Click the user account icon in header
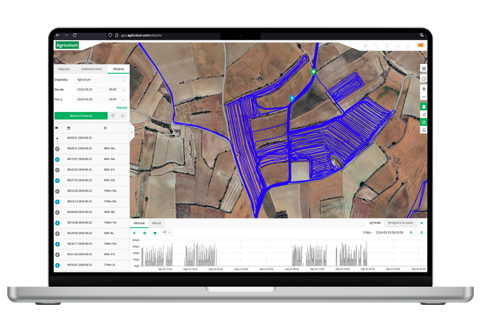The width and height of the screenshot is (481, 322). pos(409,45)
